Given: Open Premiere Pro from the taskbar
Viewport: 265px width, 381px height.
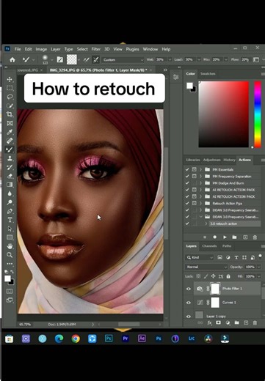Looking at the screenshot, I should [x=126, y=339].
